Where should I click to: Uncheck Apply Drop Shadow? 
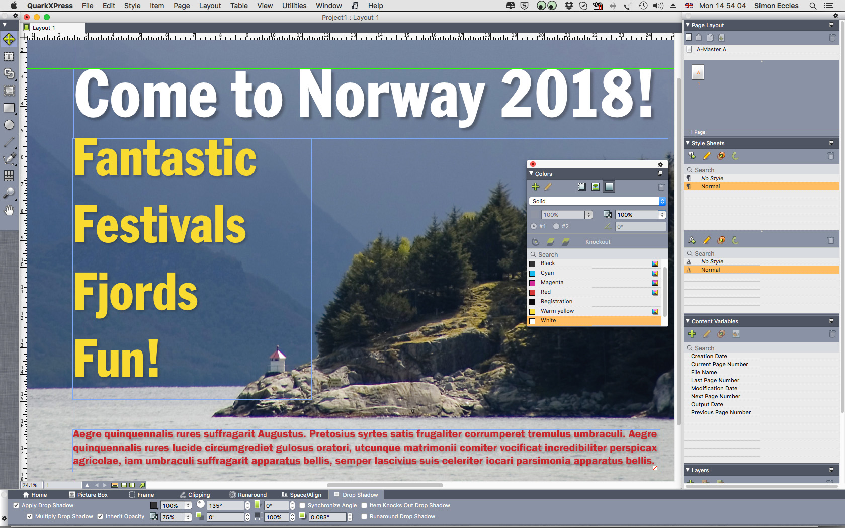16,506
